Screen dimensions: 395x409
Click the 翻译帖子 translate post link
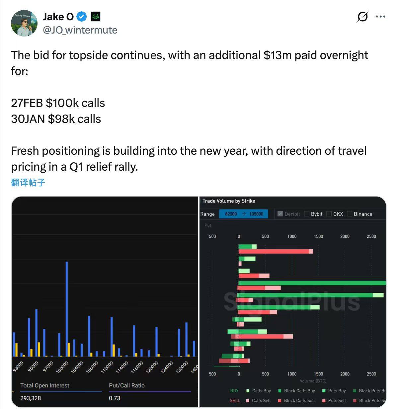[28, 183]
